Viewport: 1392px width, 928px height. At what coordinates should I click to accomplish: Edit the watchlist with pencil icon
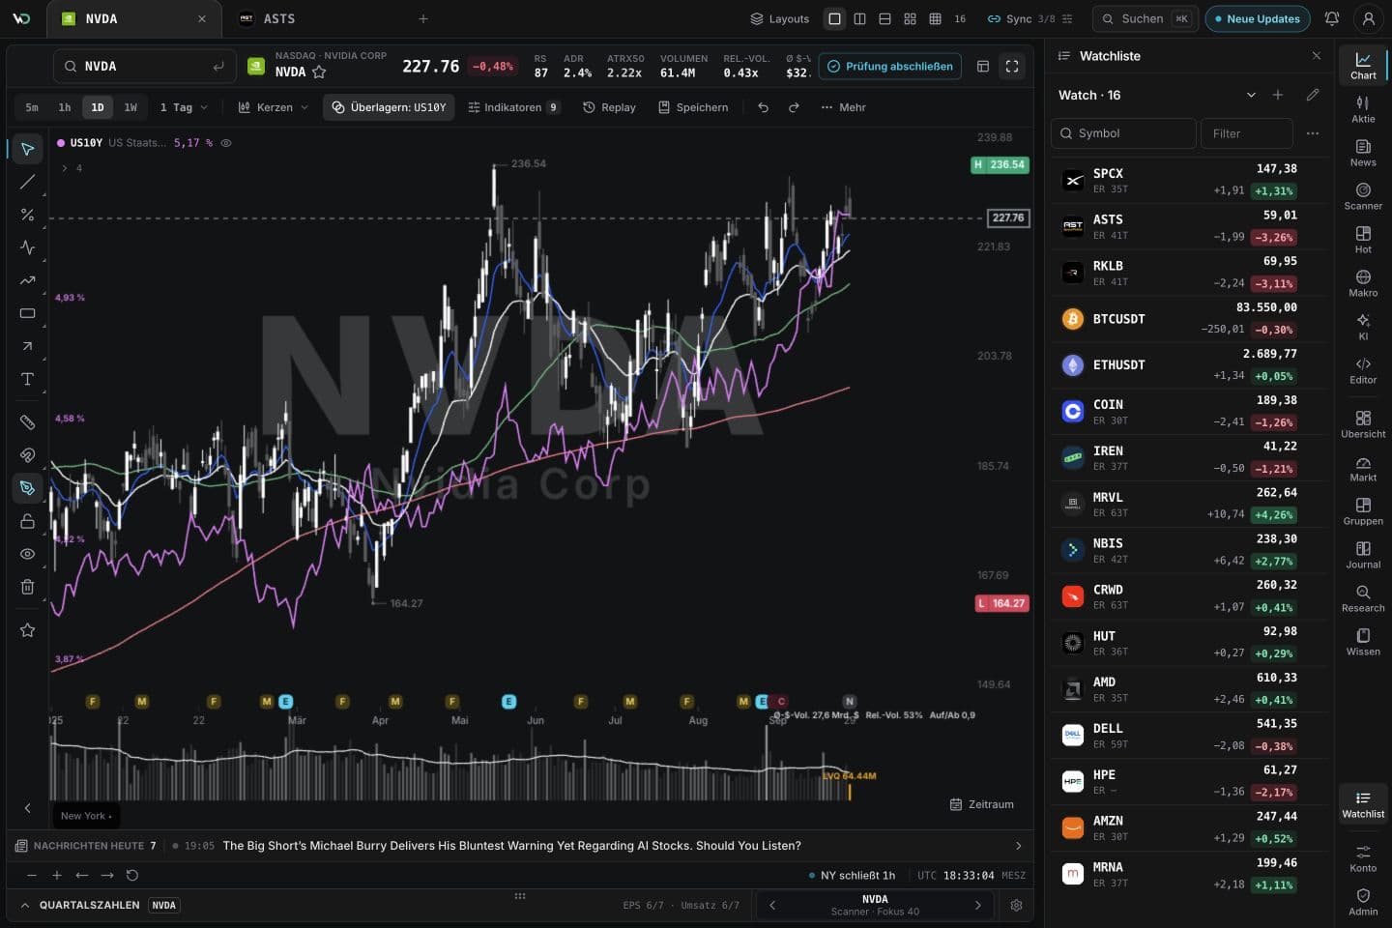tap(1312, 95)
